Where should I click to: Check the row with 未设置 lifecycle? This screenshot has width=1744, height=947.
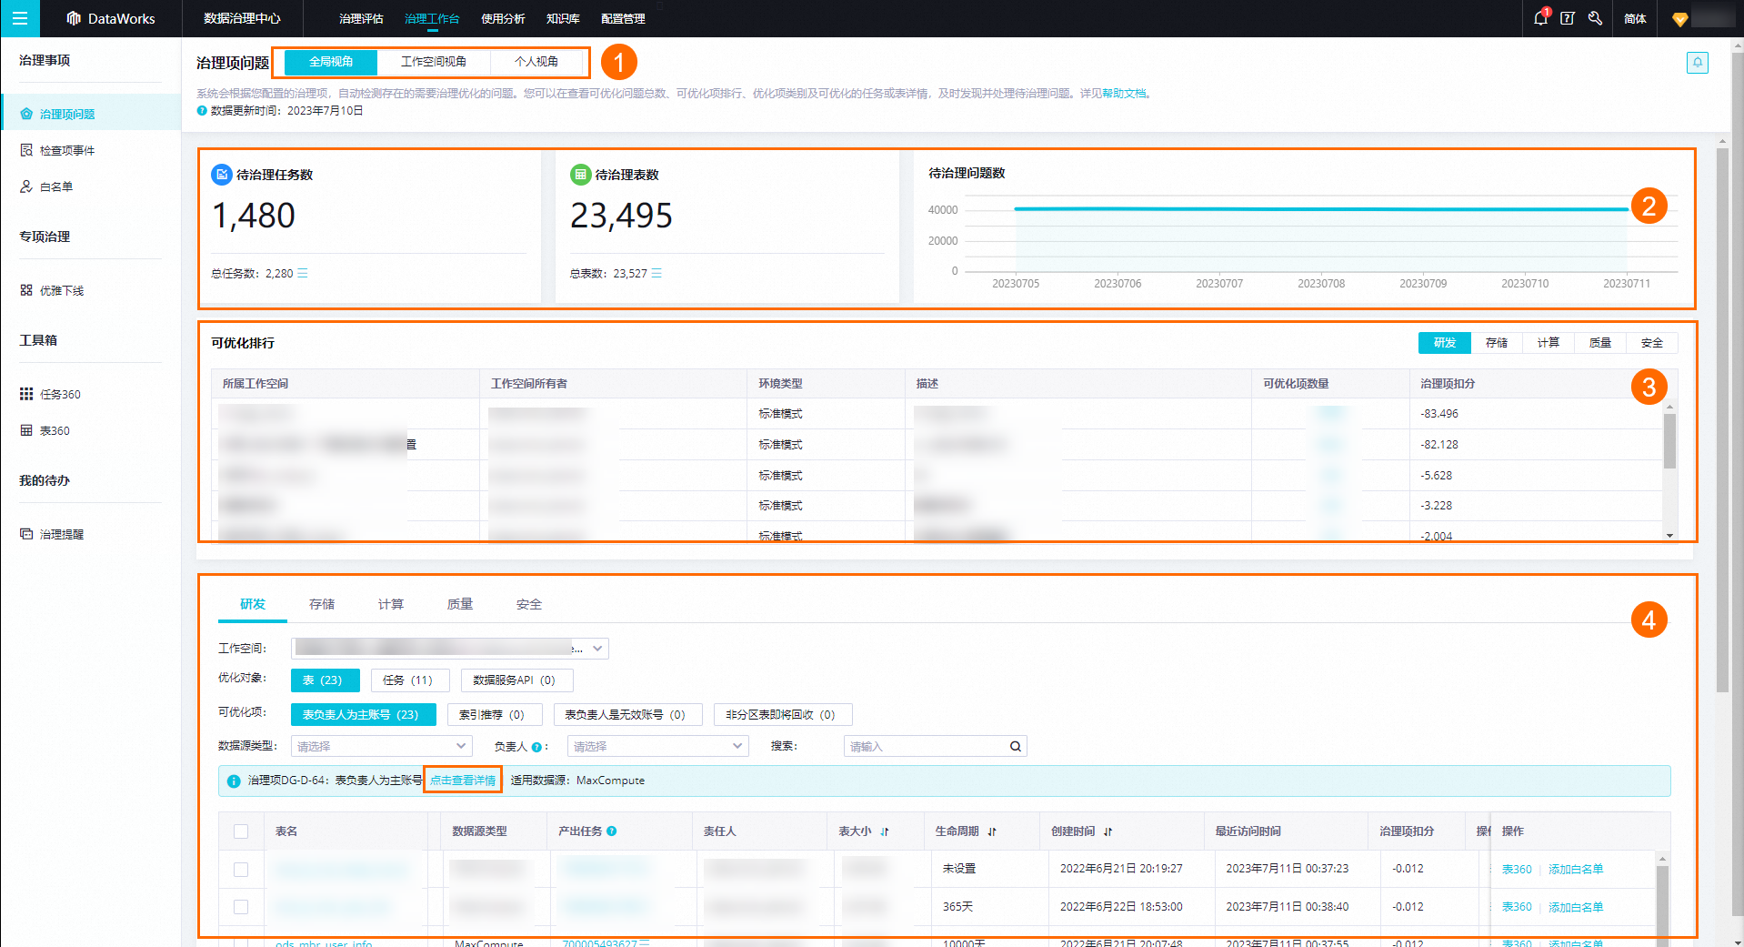[x=241, y=869]
